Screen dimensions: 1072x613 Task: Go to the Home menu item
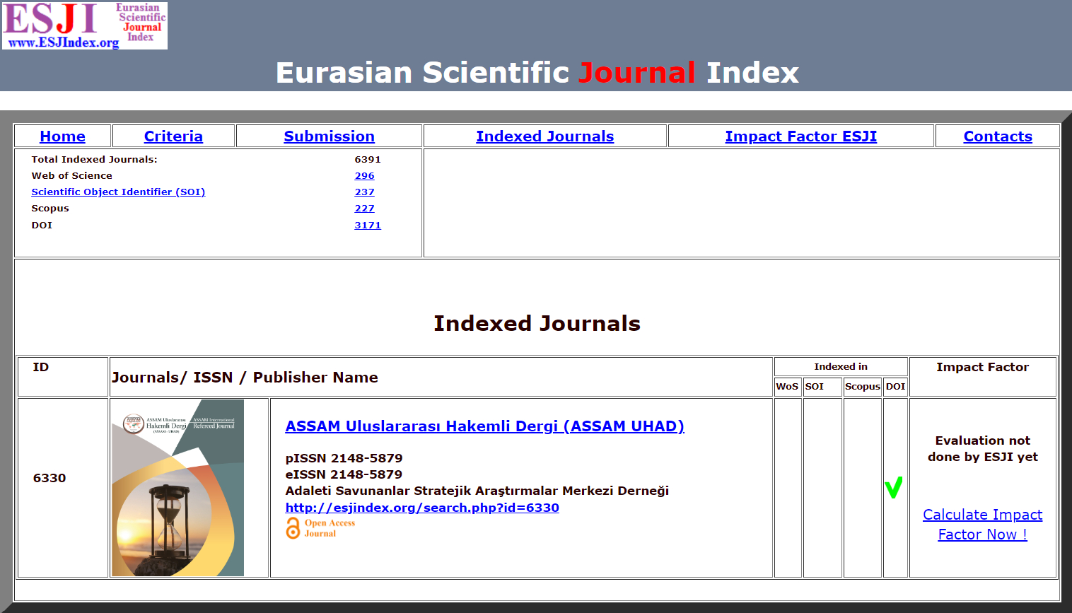(62, 136)
